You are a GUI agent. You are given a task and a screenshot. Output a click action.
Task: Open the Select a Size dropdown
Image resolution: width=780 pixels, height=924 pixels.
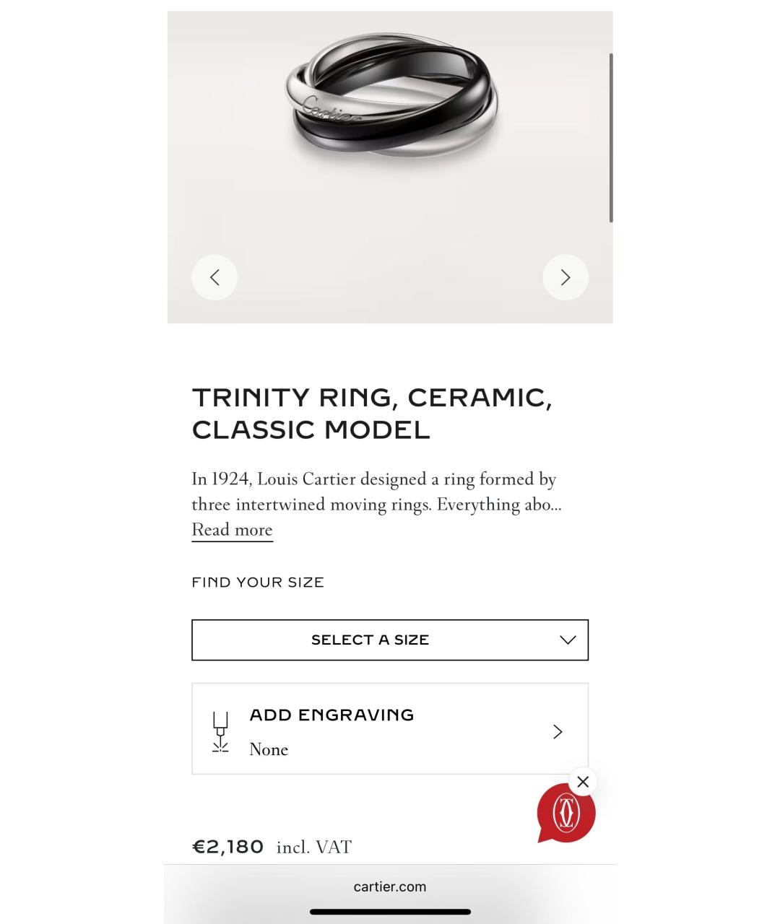[370, 640]
